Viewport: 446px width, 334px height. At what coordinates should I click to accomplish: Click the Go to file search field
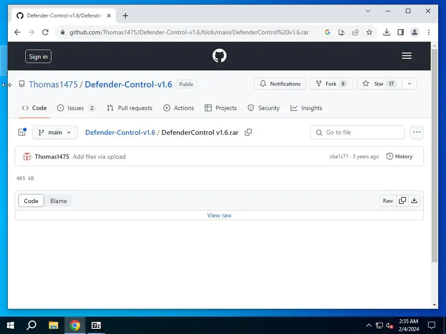click(x=357, y=132)
